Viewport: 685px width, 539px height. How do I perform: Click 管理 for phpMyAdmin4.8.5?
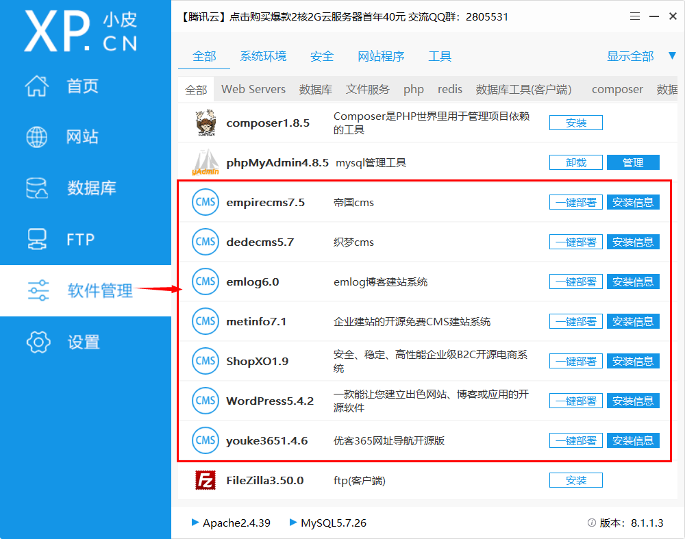point(633,162)
